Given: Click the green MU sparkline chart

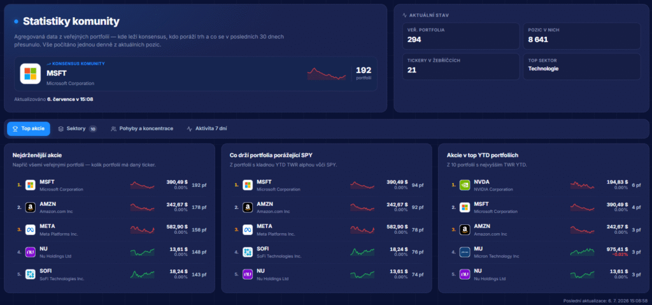Looking at the screenshot, I should tap(582, 252).
